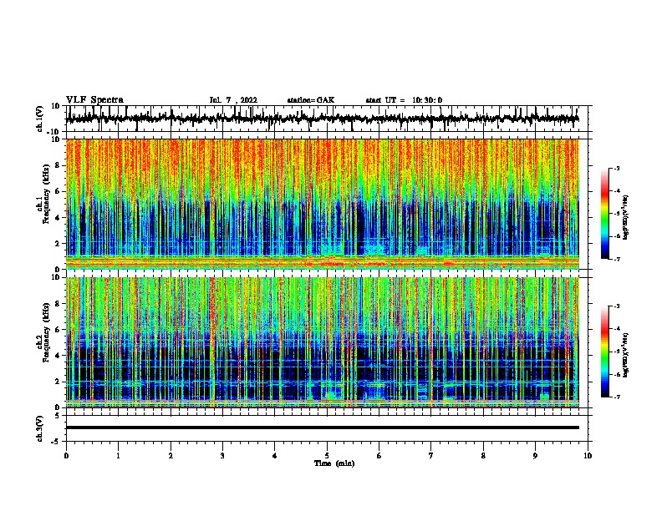Viewport: 662px width, 511px height.
Task: Click time axis tick label "7"
Action: tap(431, 455)
